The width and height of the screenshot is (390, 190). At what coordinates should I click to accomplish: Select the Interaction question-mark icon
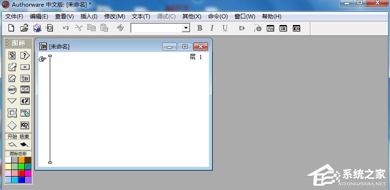tap(25, 55)
